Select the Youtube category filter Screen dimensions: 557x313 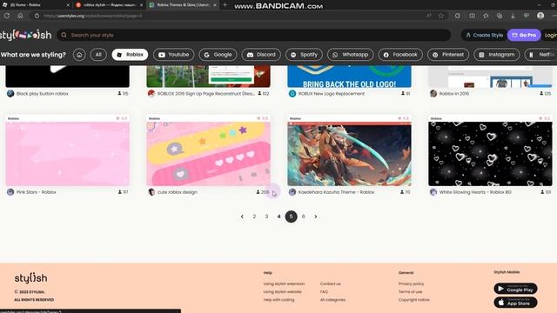[x=174, y=55]
